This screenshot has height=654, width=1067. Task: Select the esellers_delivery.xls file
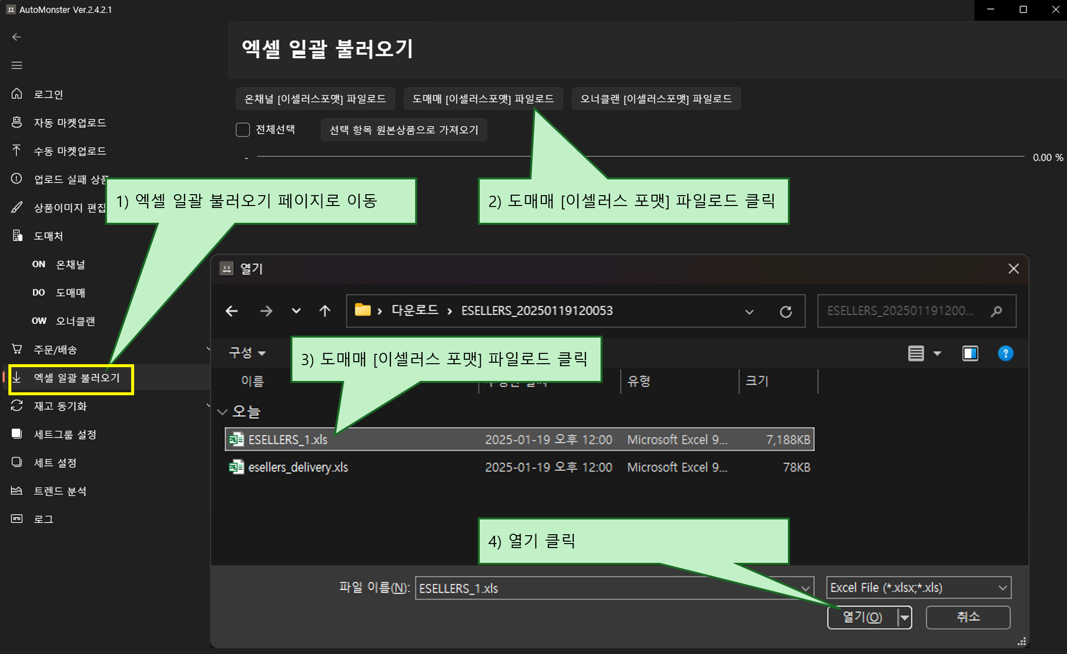point(298,467)
